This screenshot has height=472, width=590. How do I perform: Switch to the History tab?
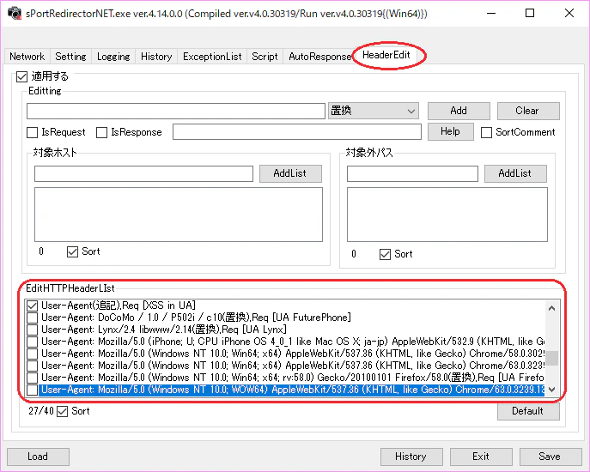point(156,57)
